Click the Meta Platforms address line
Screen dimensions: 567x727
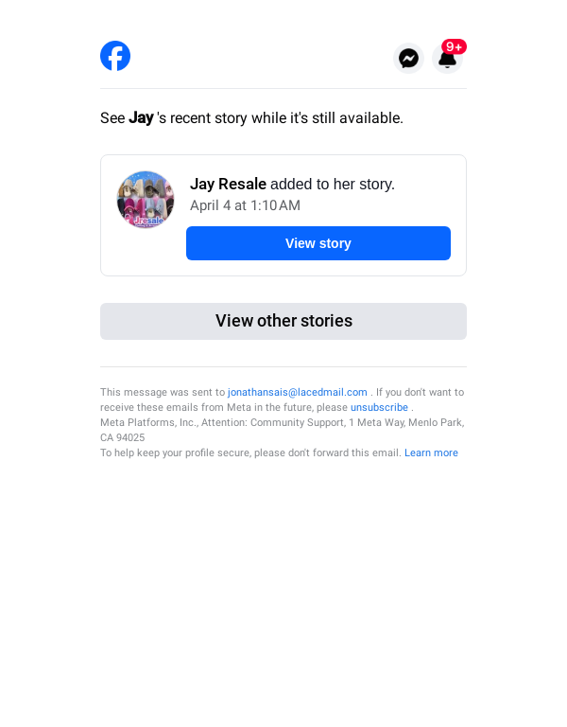(x=282, y=422)
